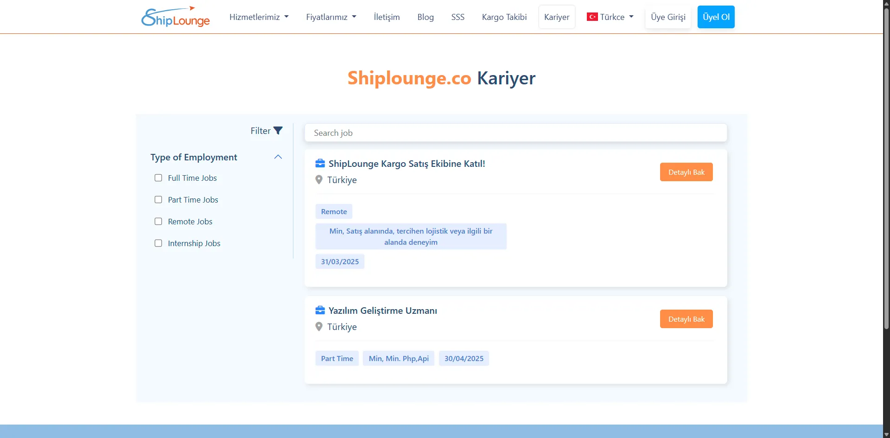Click the Min, Satış alanında requirement tag

pyautogui.click(x=411, y=236)
